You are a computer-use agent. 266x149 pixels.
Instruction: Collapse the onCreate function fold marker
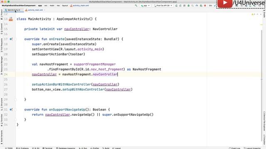(x=15, y=39)
